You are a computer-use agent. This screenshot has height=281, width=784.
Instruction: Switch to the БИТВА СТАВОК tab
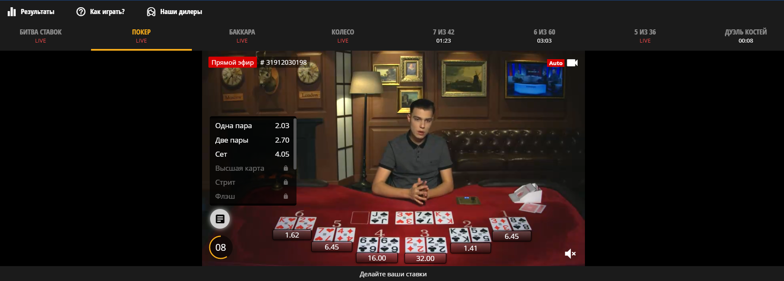40,36
